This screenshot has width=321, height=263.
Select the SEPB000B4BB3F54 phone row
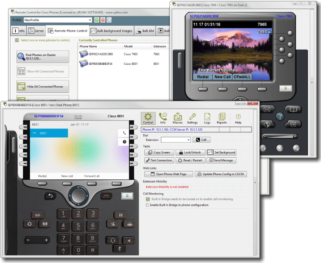click(123, 64)
